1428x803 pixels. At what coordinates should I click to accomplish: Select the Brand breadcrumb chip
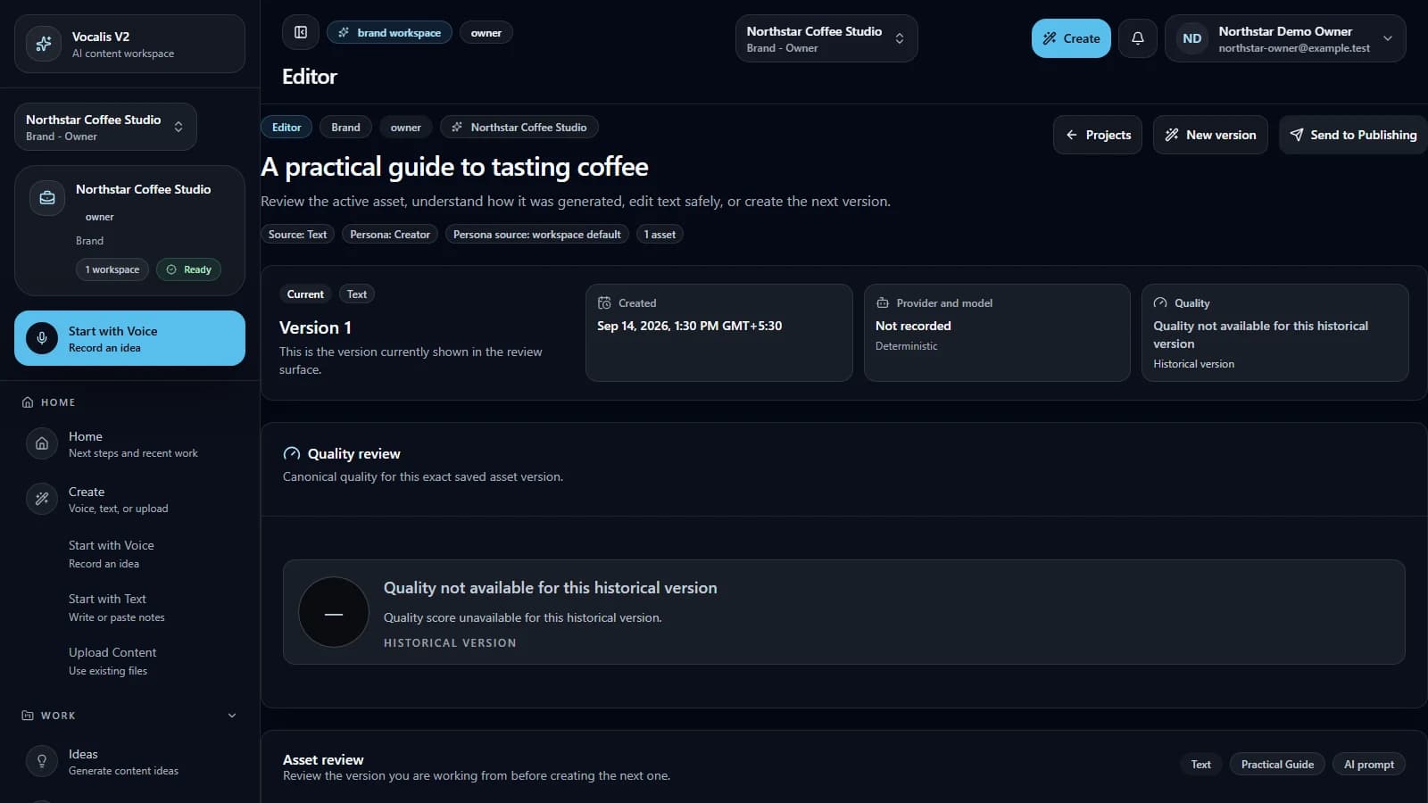tap(345, 127)
